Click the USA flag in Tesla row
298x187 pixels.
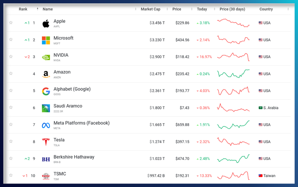point(261,142)
